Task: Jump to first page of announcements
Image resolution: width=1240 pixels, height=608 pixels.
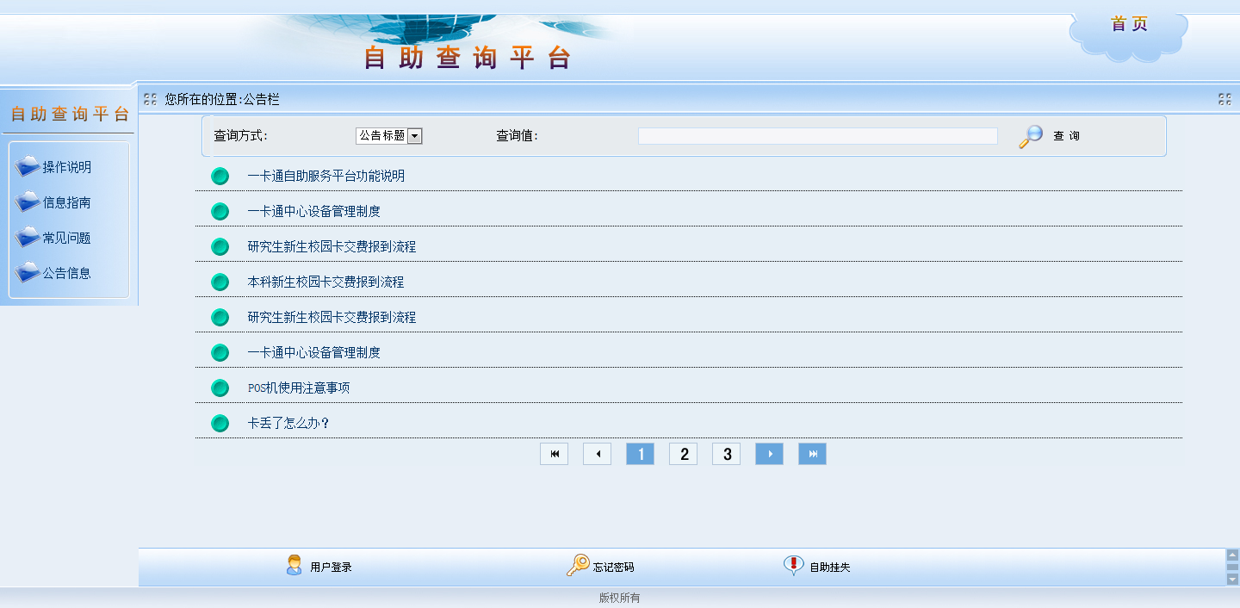Action: pos(554,454)
